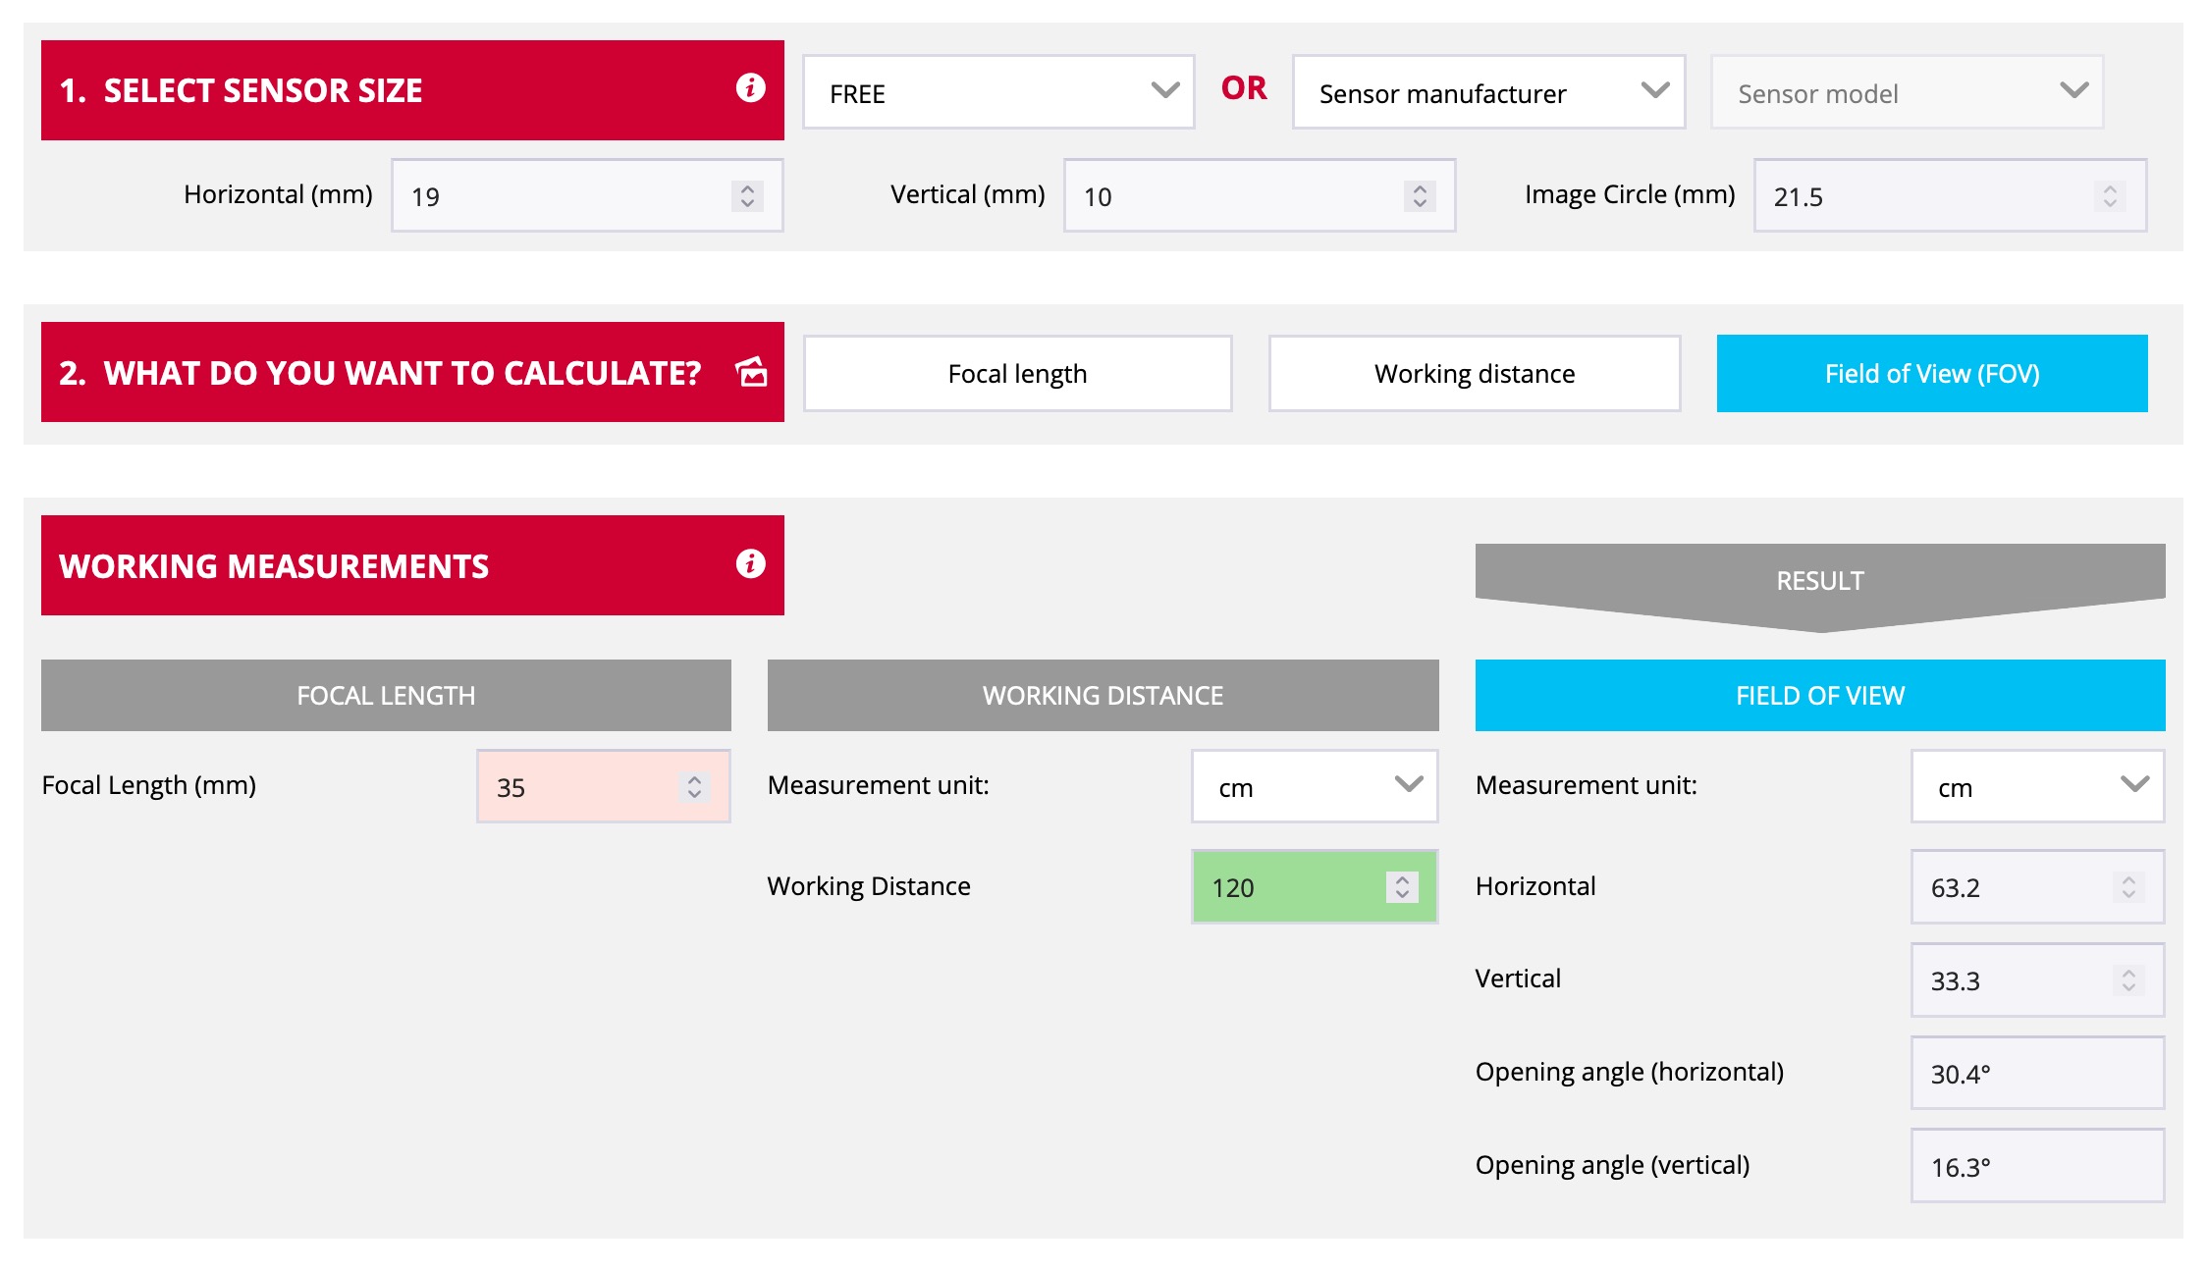
Task: Click the calculator icon beside What Do You Want to Calculate
Action: [751, 372]
